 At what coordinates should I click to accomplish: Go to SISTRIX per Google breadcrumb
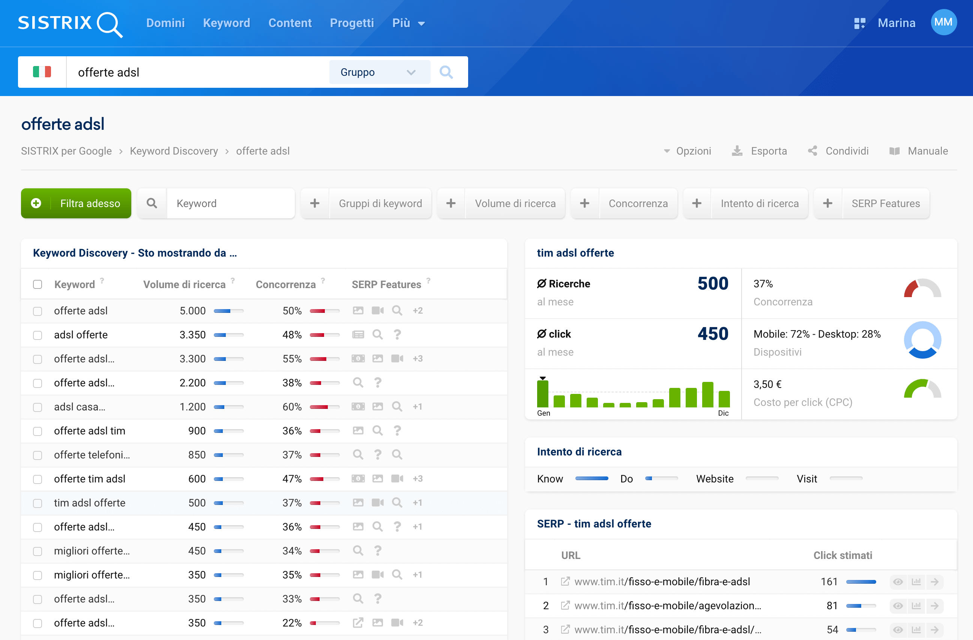[66, 151]
